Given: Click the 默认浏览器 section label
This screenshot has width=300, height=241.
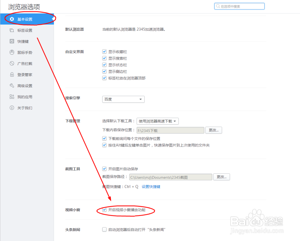Looking at the screenshot, I should click(x=75, y=29).
